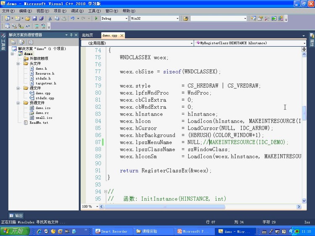Open the demo.cpp file in Solution Explorer
Image resolution: width=315 pixels, height=236 pixels.
tap(42, 93)
